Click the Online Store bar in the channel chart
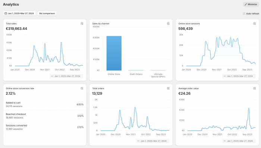Image resolution: width=261 pixels, height=148 pixels. tap(114, 53)
